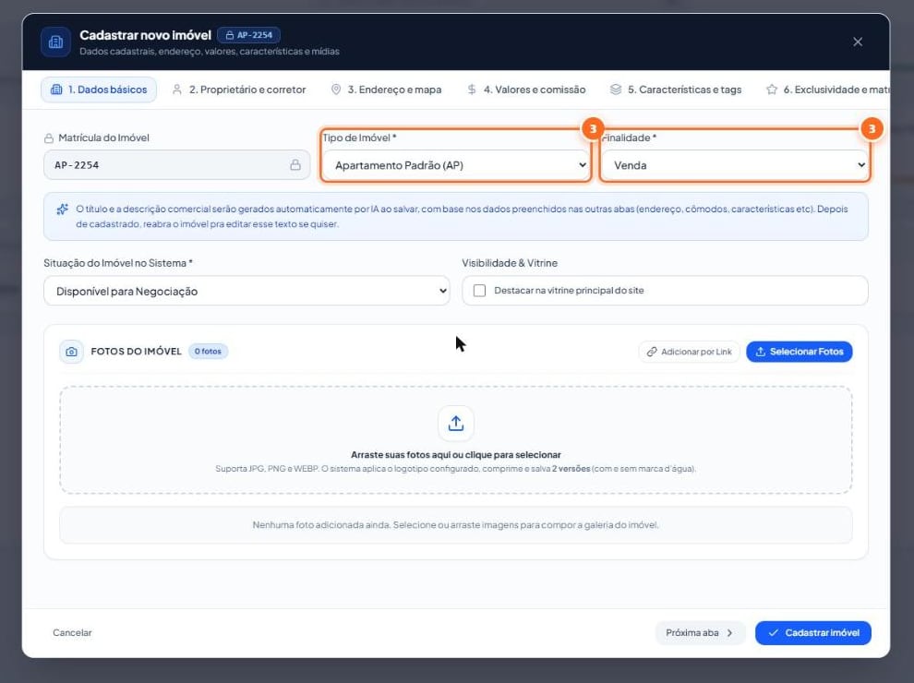Click the upload arrow icon in the drop zone
This screenshot has width=914, height=683.
coord(456,423)
